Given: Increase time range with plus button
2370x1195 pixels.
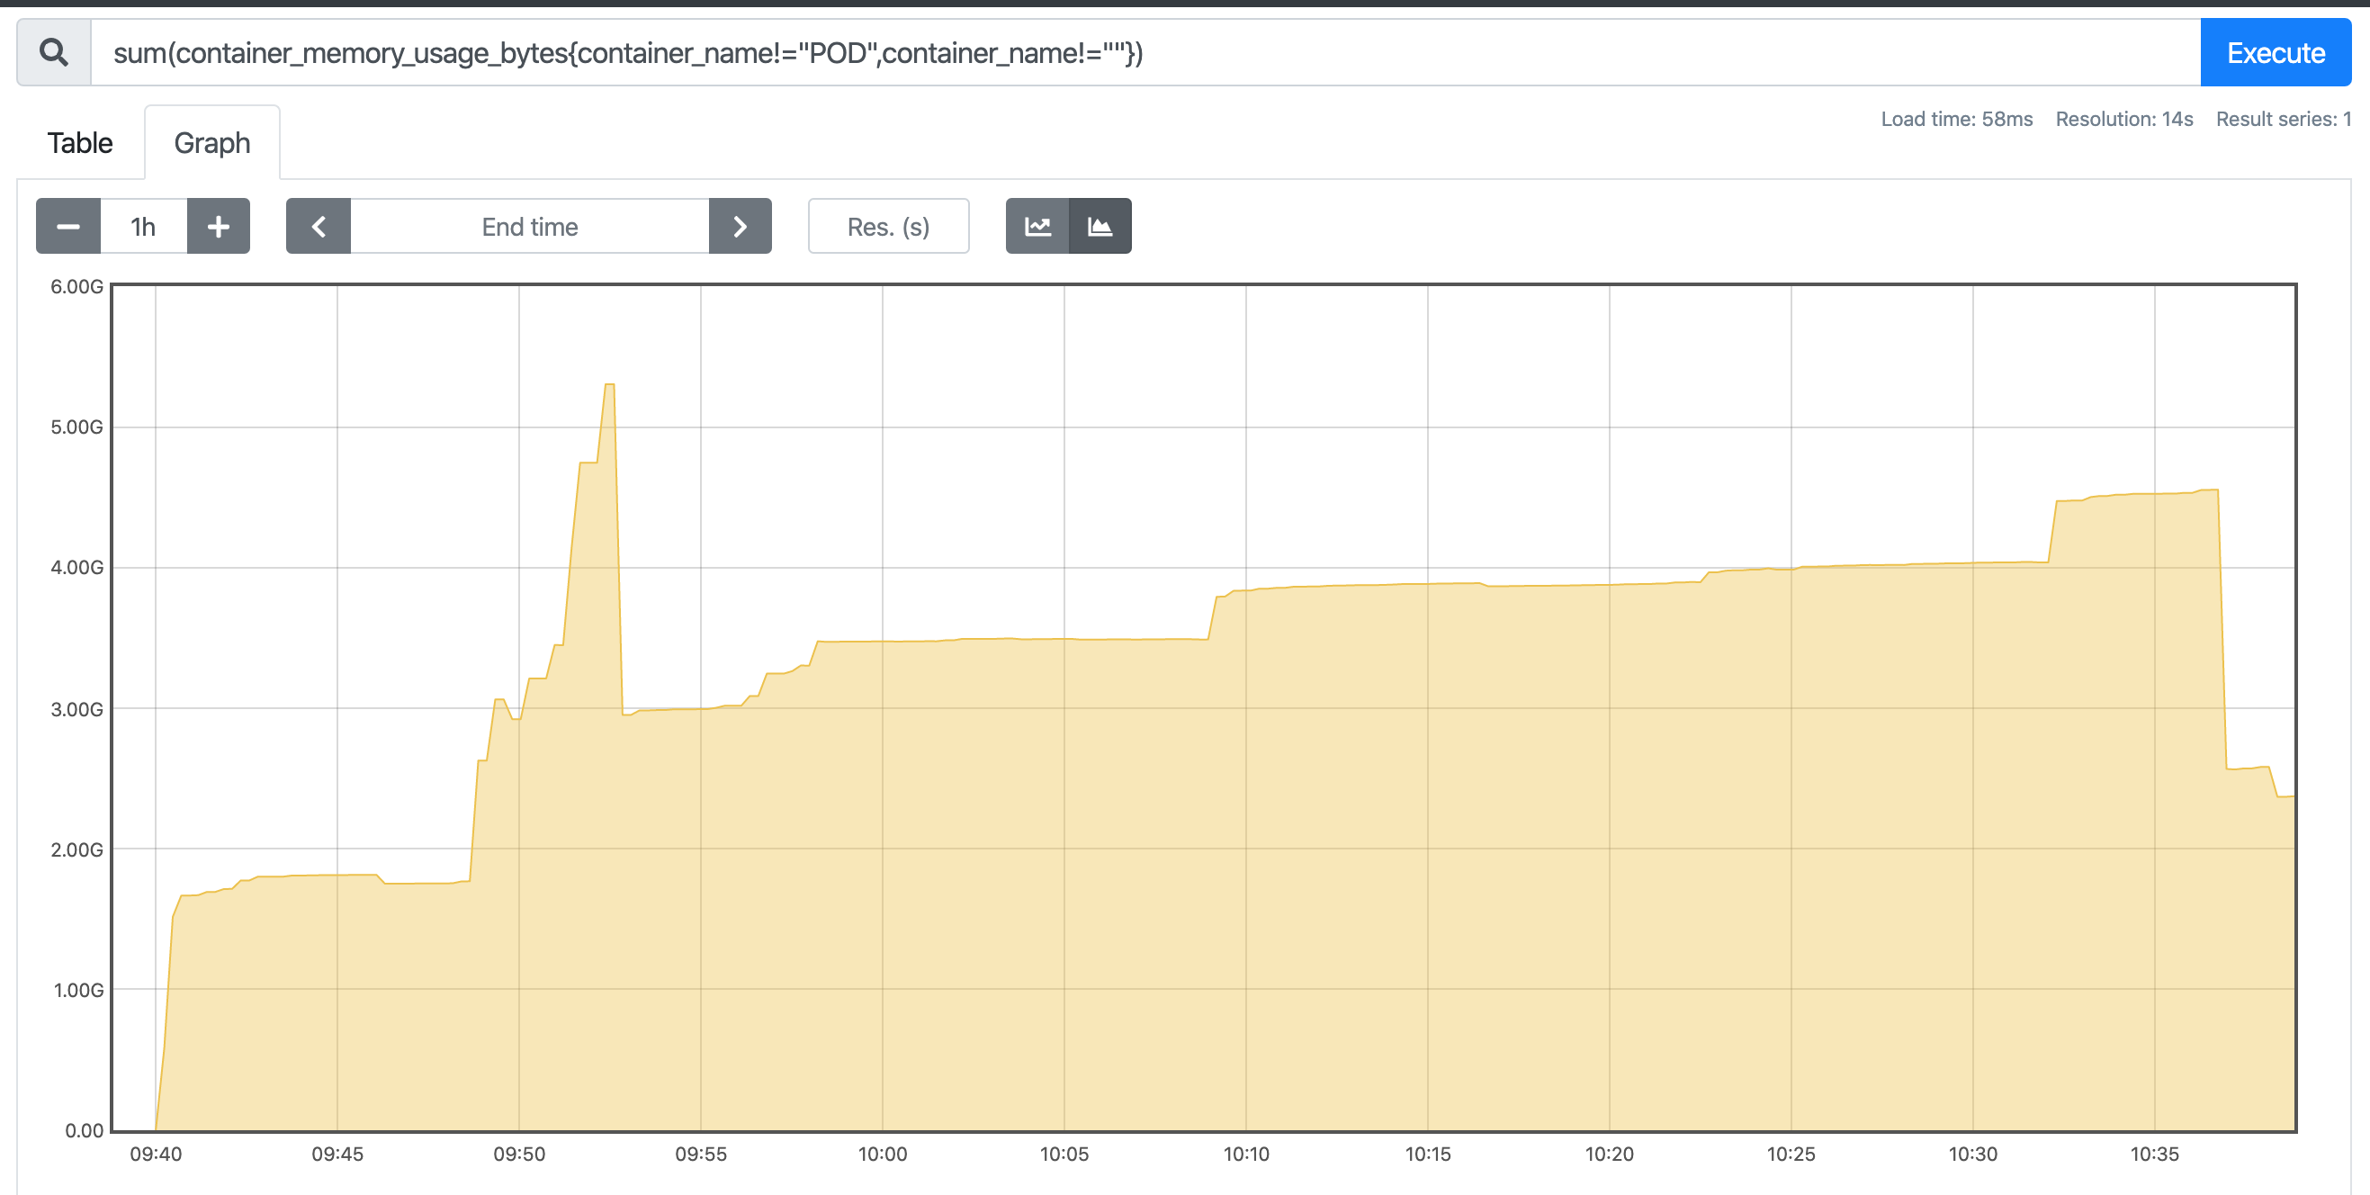Looking at the screenshot, I should click(218, 226).
